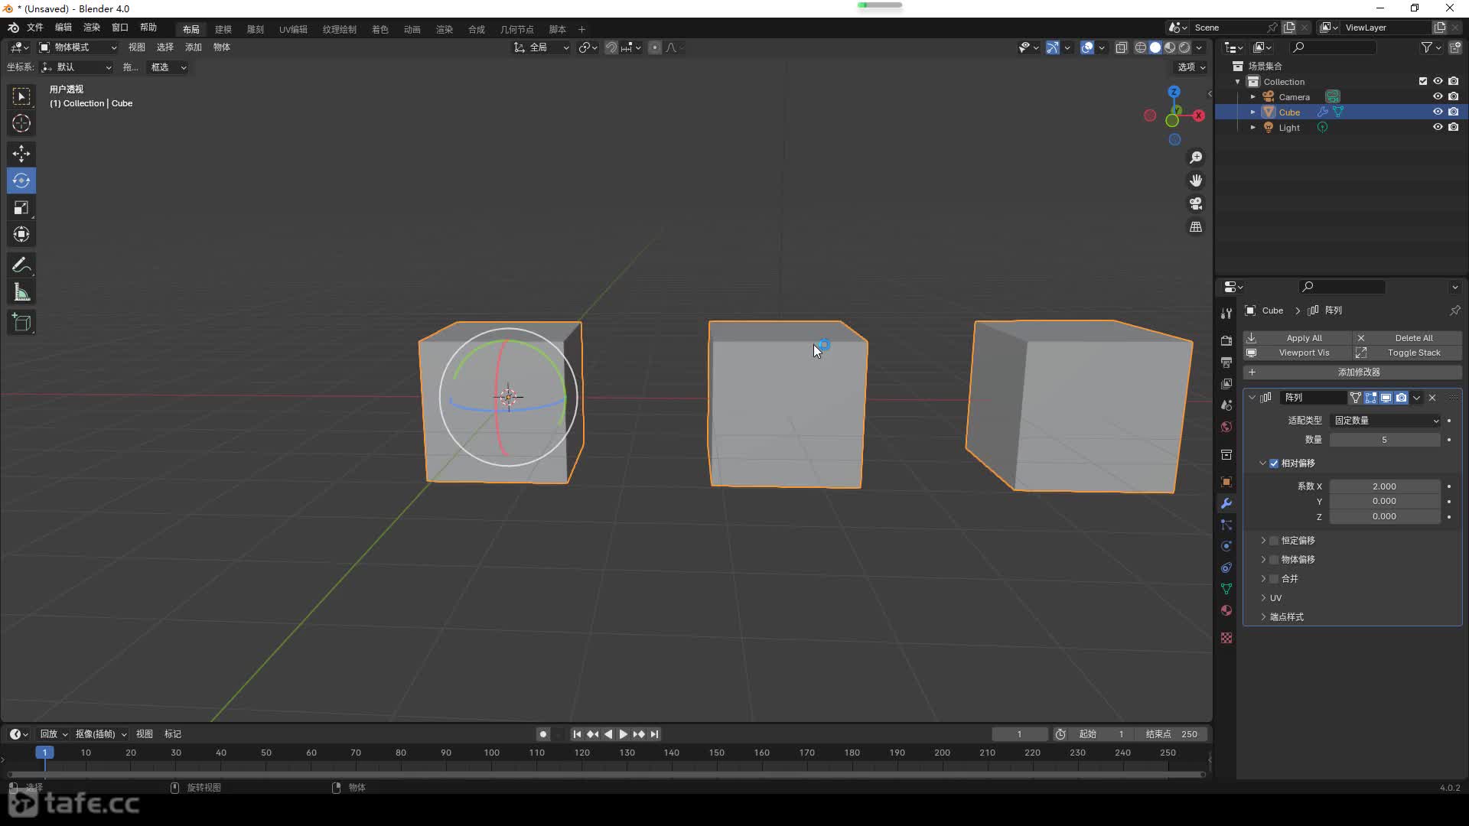This screenshot has width=1469, height=826.
Task: Uncheck the Collection exclude checkbox
Action: (x=1423, y=81)
